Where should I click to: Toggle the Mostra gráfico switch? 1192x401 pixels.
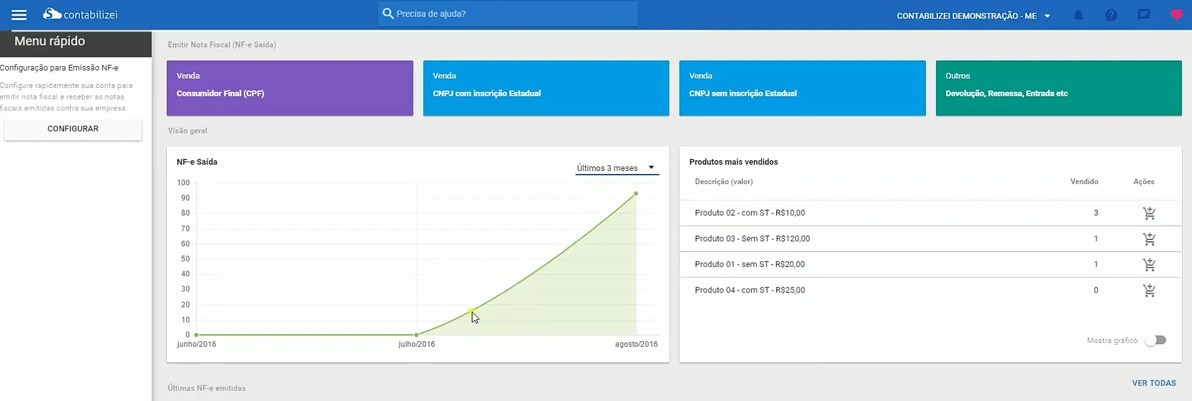click(1155, 341)
